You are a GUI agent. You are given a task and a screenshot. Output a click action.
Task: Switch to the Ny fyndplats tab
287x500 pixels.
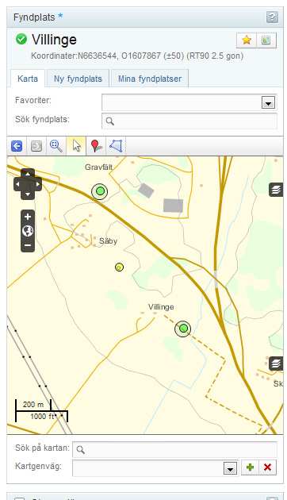[x=78, y=79]
